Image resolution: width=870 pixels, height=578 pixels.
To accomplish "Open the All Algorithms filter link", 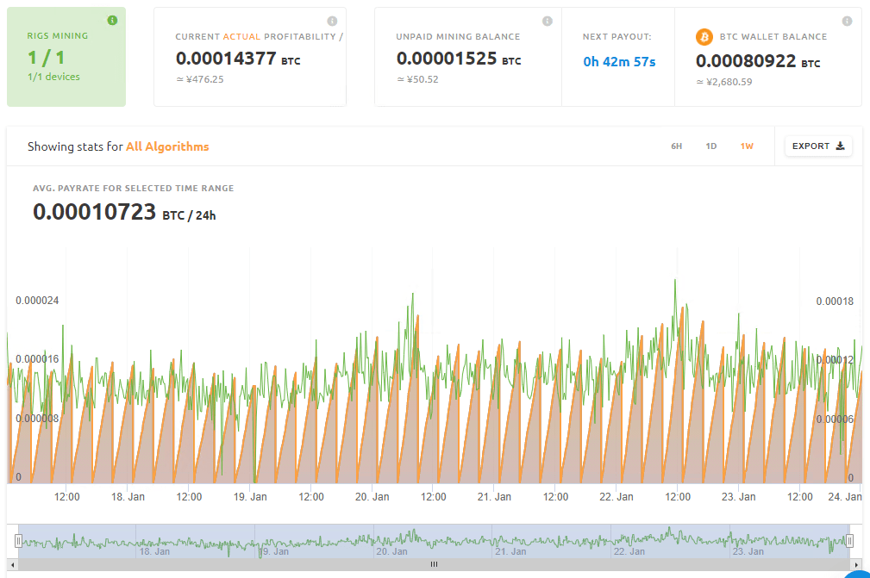I will [167, 146].
